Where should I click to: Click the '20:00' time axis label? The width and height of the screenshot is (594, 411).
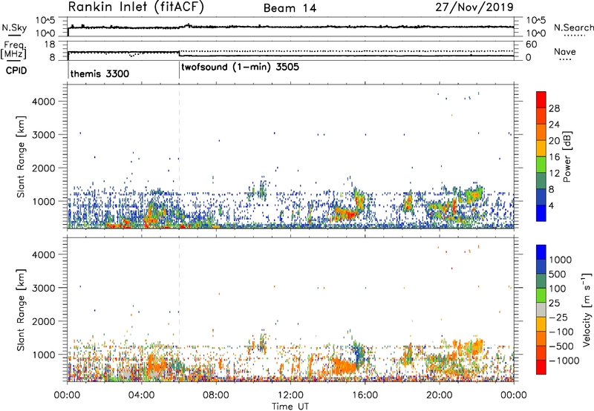[x=440, y=395]
